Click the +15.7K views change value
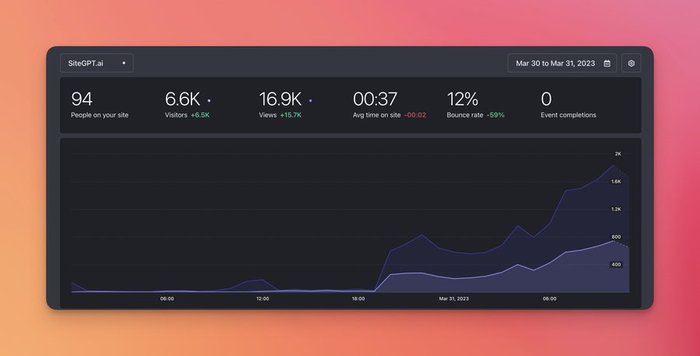Screen dimensions: 700x356 tap(291, 115)
